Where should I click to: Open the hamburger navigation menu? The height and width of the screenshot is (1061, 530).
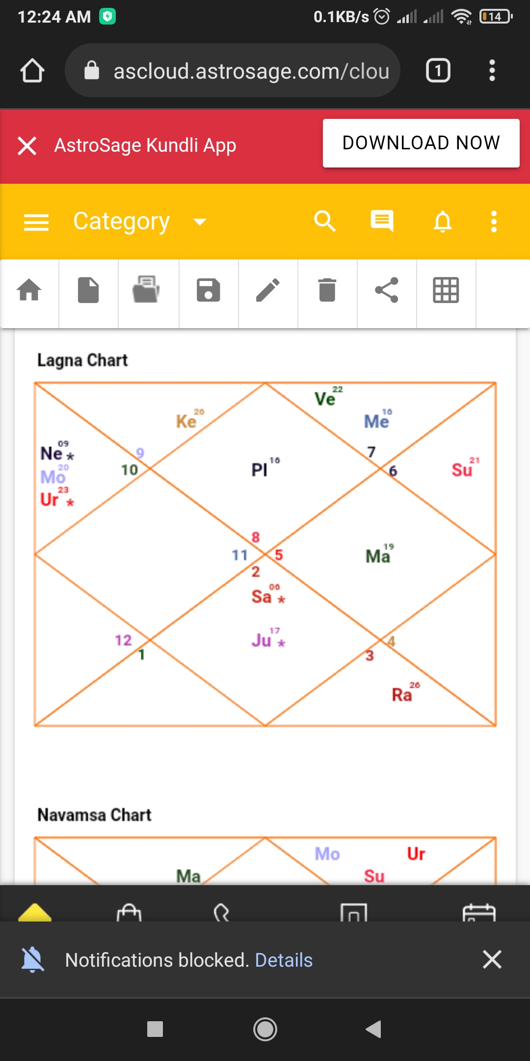[x=36, y=222]
